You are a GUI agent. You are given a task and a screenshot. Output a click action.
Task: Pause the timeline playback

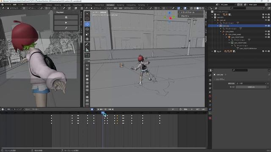coord(105,109)
